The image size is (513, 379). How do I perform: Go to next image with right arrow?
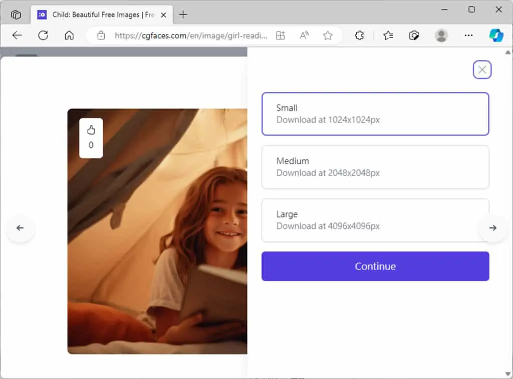coord(493,228)
